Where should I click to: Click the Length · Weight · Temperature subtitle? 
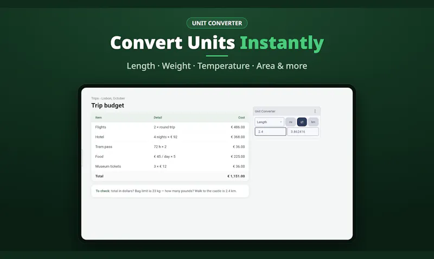coord(217,65)
